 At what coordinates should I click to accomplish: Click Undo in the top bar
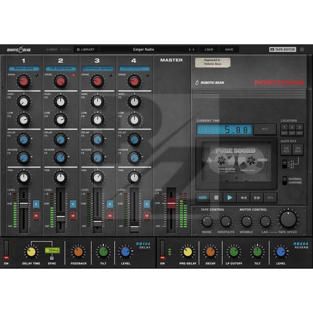coord(52,50)
